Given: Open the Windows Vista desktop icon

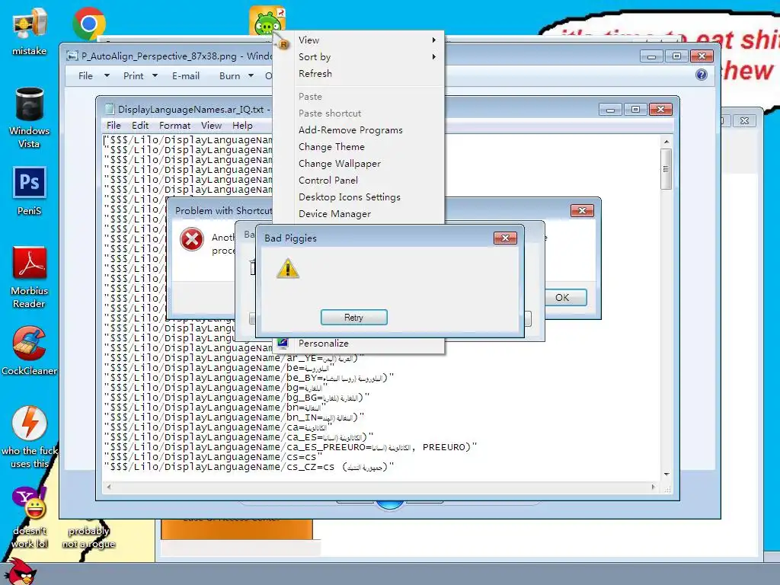Looking at the screenshot, I should (x=30, y=118).
